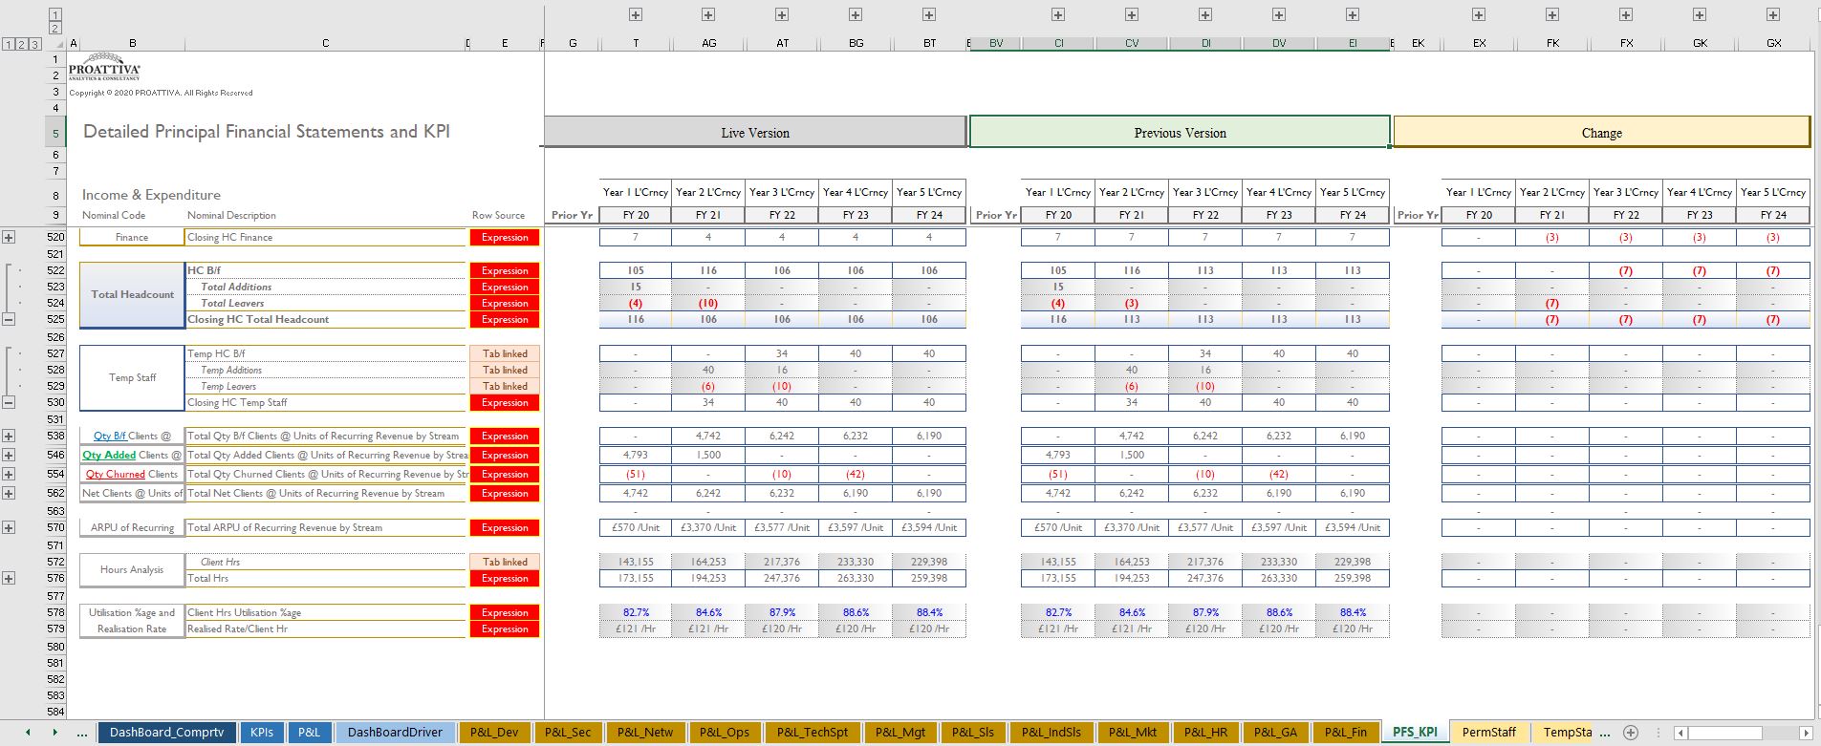Select the Previous Version header cell
This screenshot has height=746, width=1821.
(1180, 133)
